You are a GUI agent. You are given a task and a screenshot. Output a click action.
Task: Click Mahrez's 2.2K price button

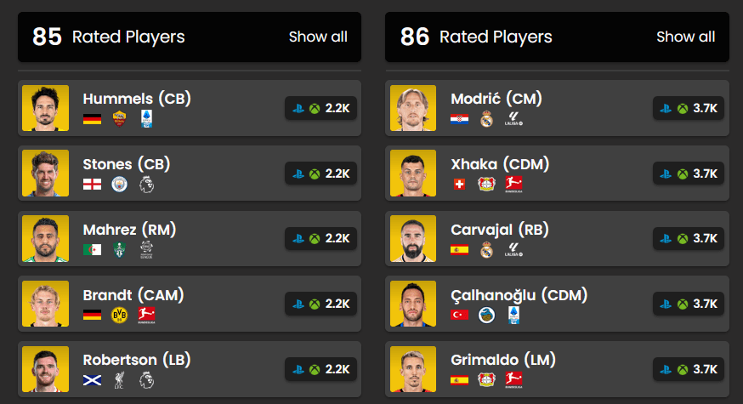pyautogui.click(x=320, y=239)
